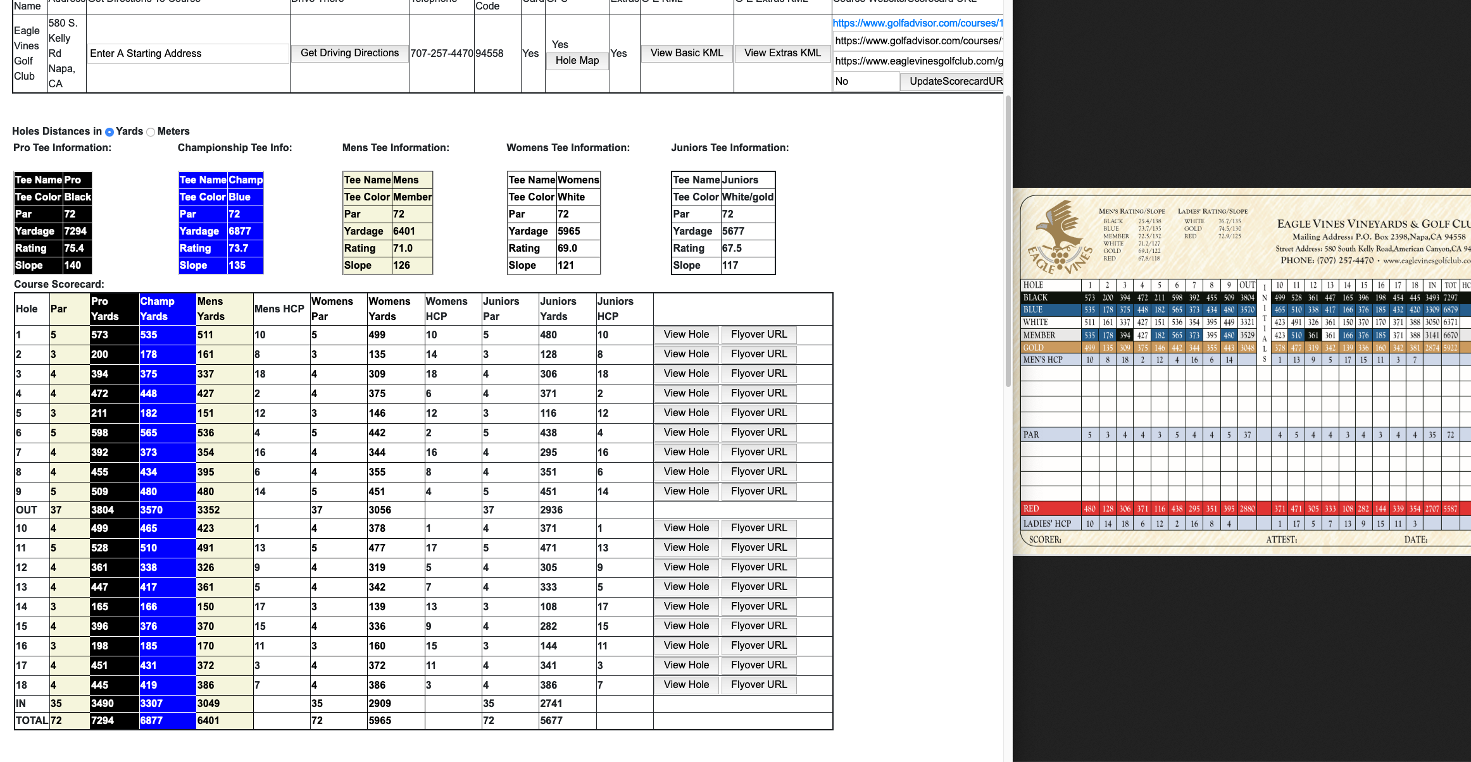
Task: Click the UpdateScorecardURL button
Action: (952, 82)
